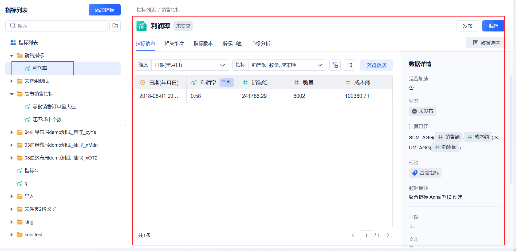Click the tag icon on 基础指标 label
Viewport: 516px width, 251px height.
[x=415, y=173]
